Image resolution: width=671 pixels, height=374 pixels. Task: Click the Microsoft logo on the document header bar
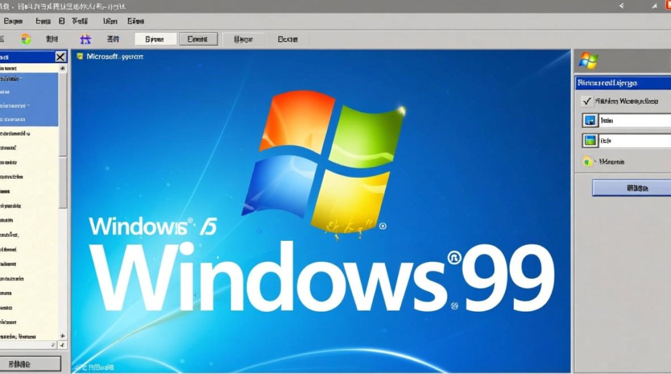pos(80,56)
